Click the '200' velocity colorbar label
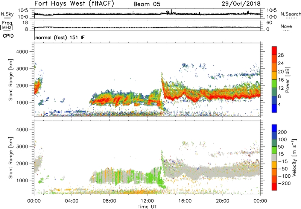 click(x=283, y=132)
